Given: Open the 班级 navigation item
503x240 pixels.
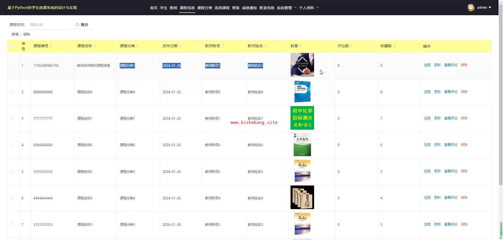Looking at the screenshot, I should (236, 8).
